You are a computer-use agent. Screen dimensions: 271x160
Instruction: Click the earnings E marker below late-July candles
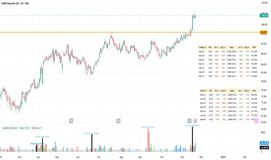coord(118,121)
